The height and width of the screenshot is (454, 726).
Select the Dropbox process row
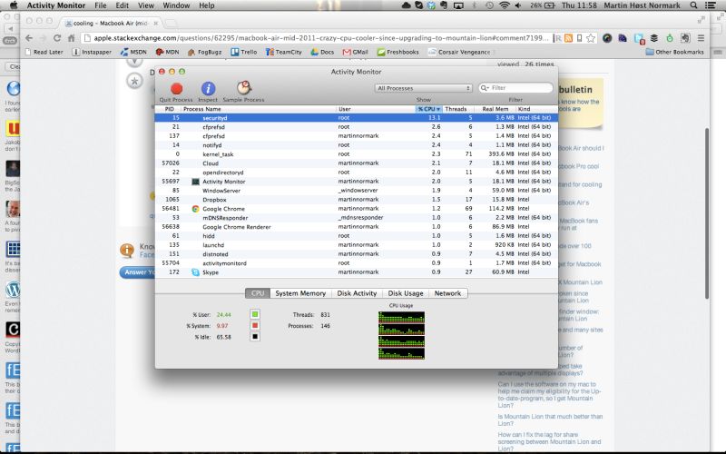click(x=356, y=200)
